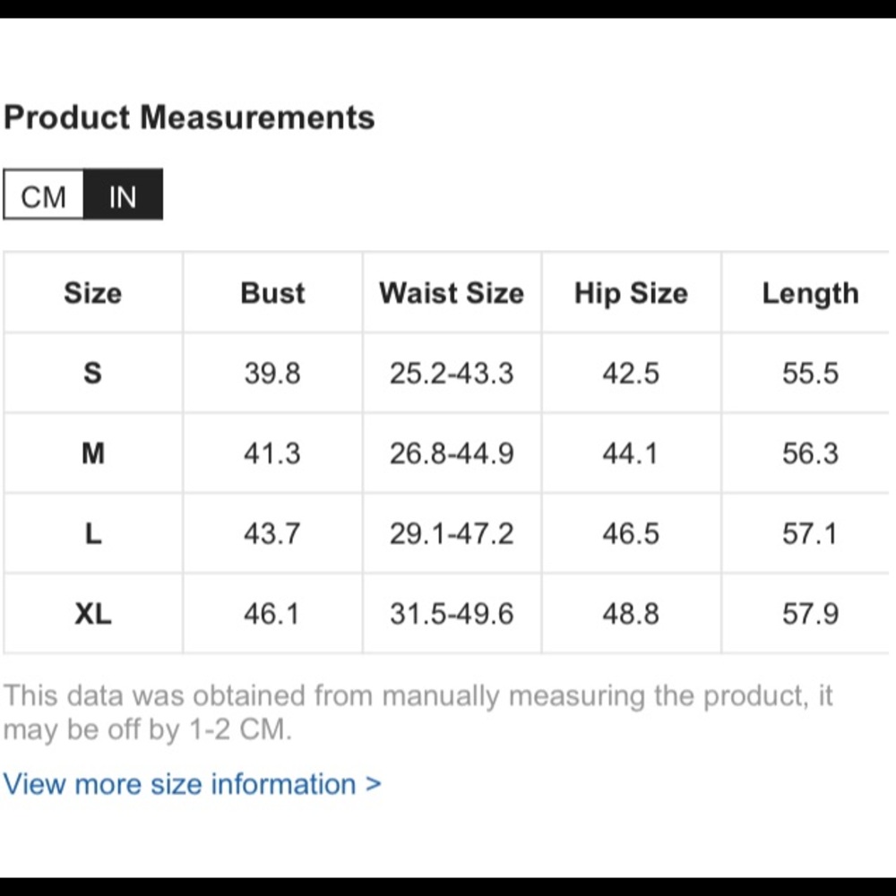Image resolution: width=896 pixels, height=896 pixels.
Task: Click the Hip Size column header
Action: point(631,293)
